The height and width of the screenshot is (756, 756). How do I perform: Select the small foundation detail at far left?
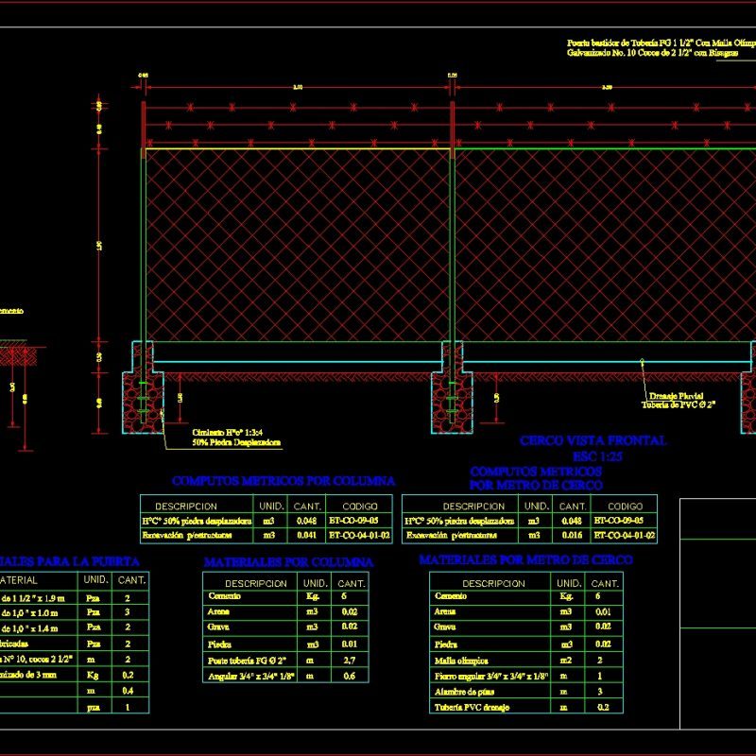19,354
